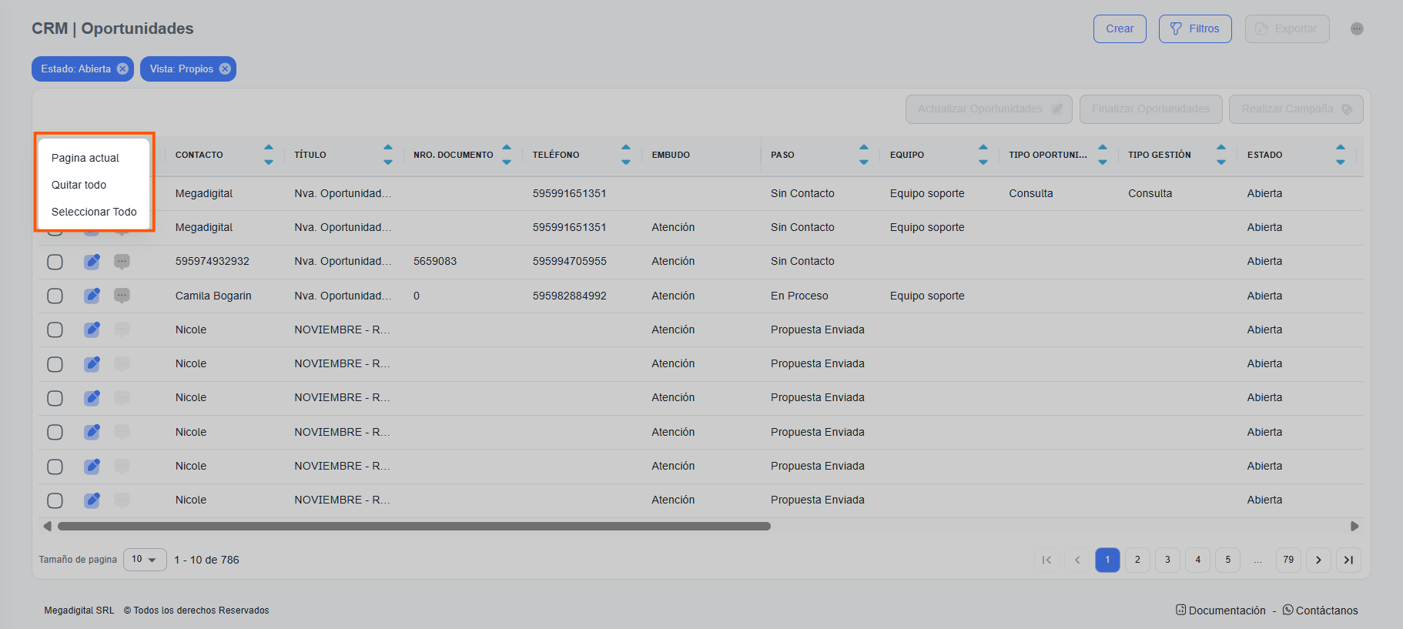The height and width of the screenshot is (629, 1403).
Task: Open the Filtros button
Action: 1194,28
